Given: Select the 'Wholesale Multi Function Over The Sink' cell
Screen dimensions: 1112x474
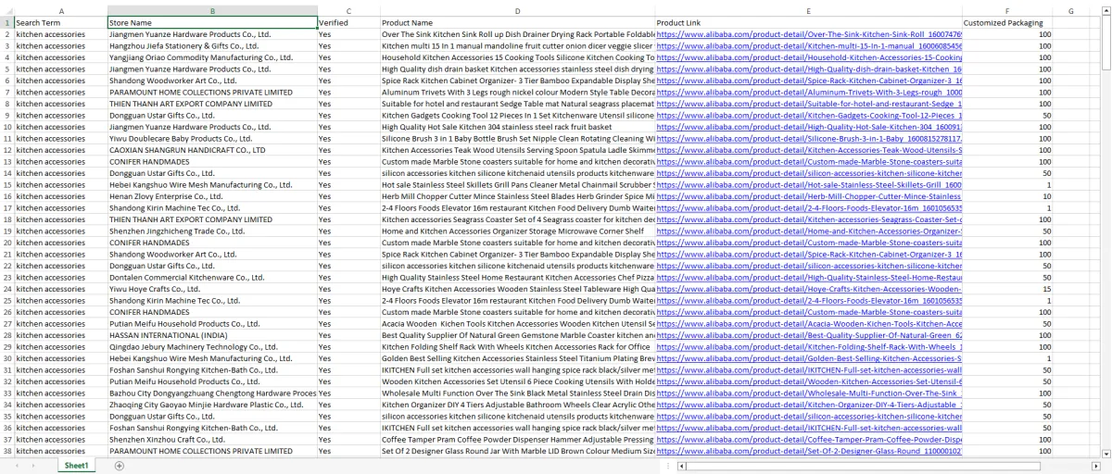Looking at the screenshot, I should [x=517, y=393].
